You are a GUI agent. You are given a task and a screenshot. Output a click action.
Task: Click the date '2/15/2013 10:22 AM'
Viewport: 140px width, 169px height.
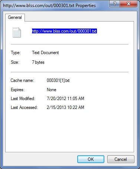click(x=65, y=107)
